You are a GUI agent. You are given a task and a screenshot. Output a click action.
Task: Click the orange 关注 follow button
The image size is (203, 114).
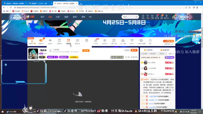point(134,50)
